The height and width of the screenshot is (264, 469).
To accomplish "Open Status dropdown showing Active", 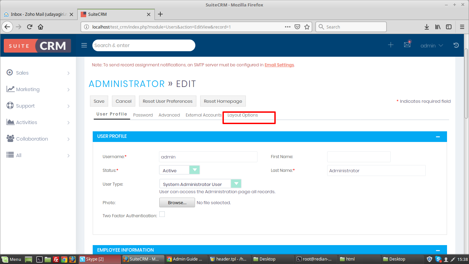I will pyautogui.click(x=179, y=170).
